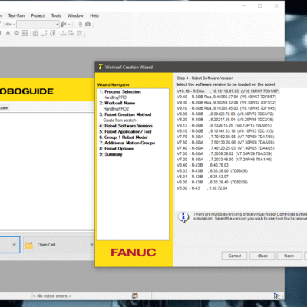The width and height of the screenshot is (307, 307).
Task: Click the eject triangle toolbar icon
Action: pos(8,33)
